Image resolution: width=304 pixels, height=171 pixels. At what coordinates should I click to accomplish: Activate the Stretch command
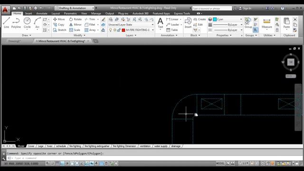tap(60, 30)
